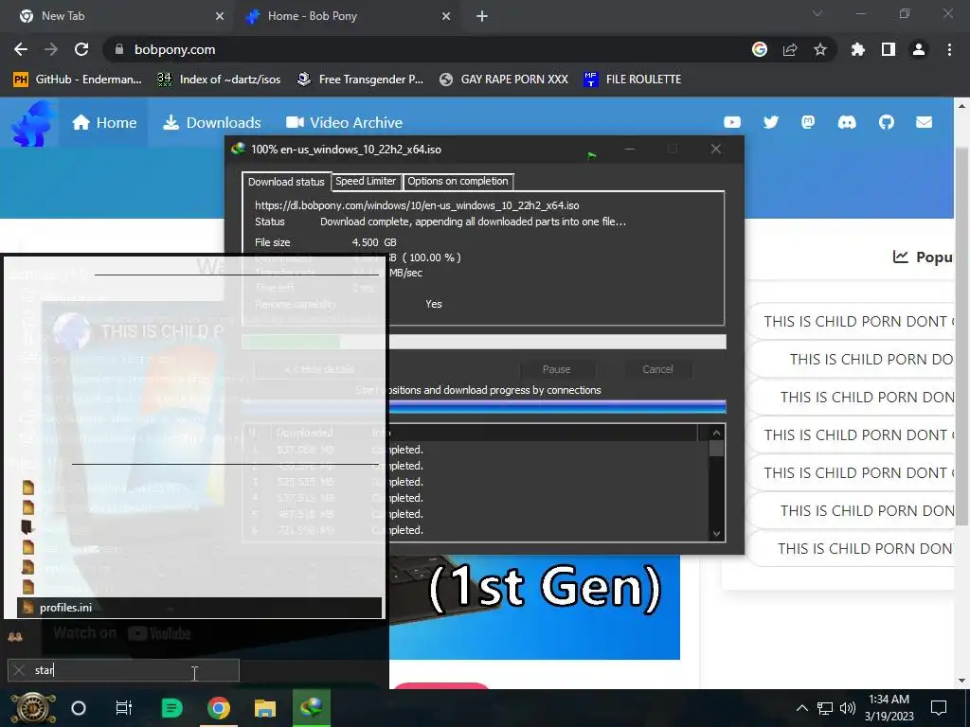Click the page scrollbar up arrow
Screen dimensions: 970x727
point(962,106)
